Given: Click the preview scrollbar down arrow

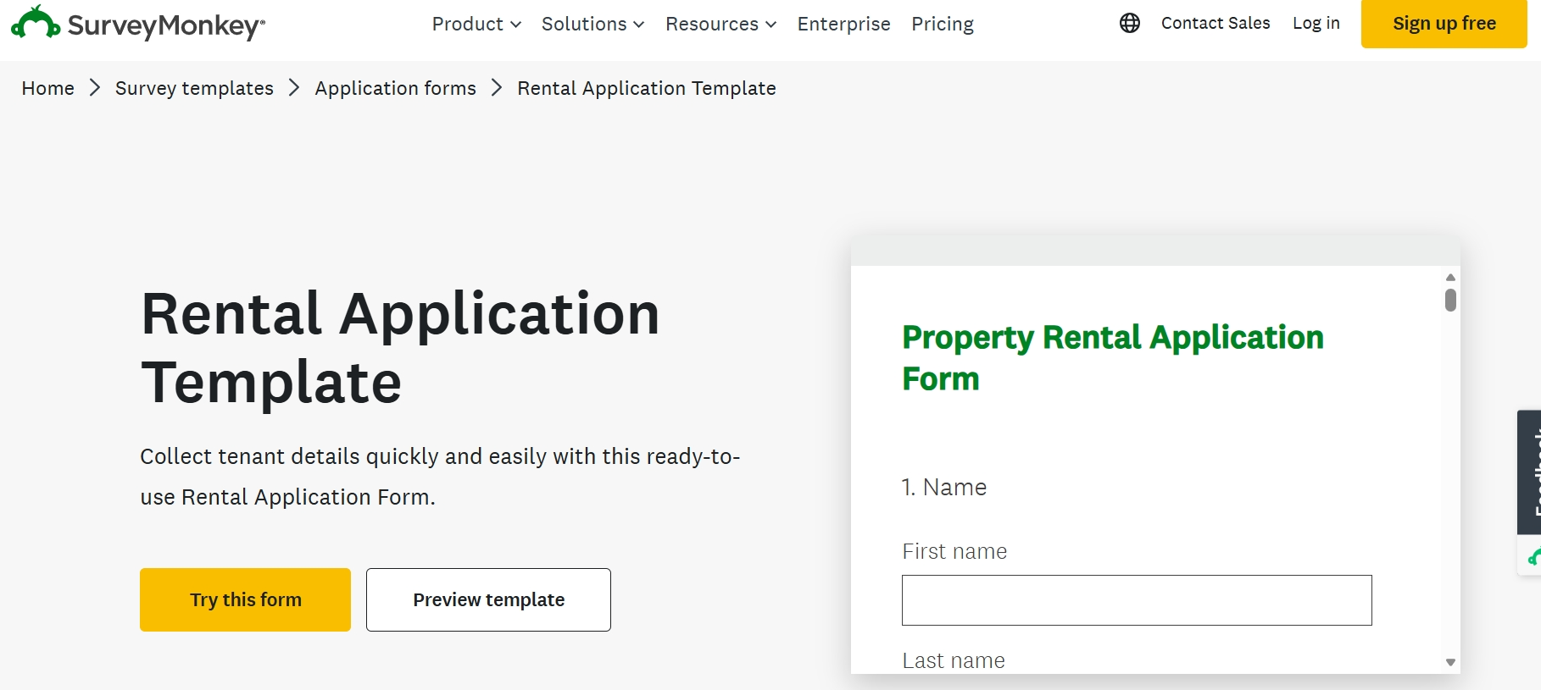Looking at the screenshot, I should pyautogui.click(x=1450, y=663).
